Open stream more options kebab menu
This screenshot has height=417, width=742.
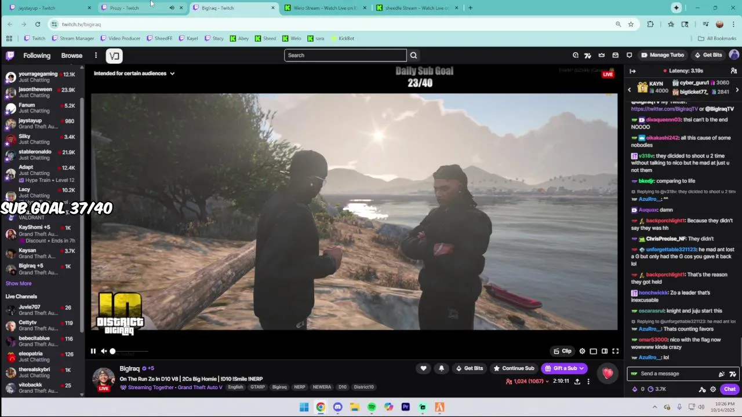(588, 381)
